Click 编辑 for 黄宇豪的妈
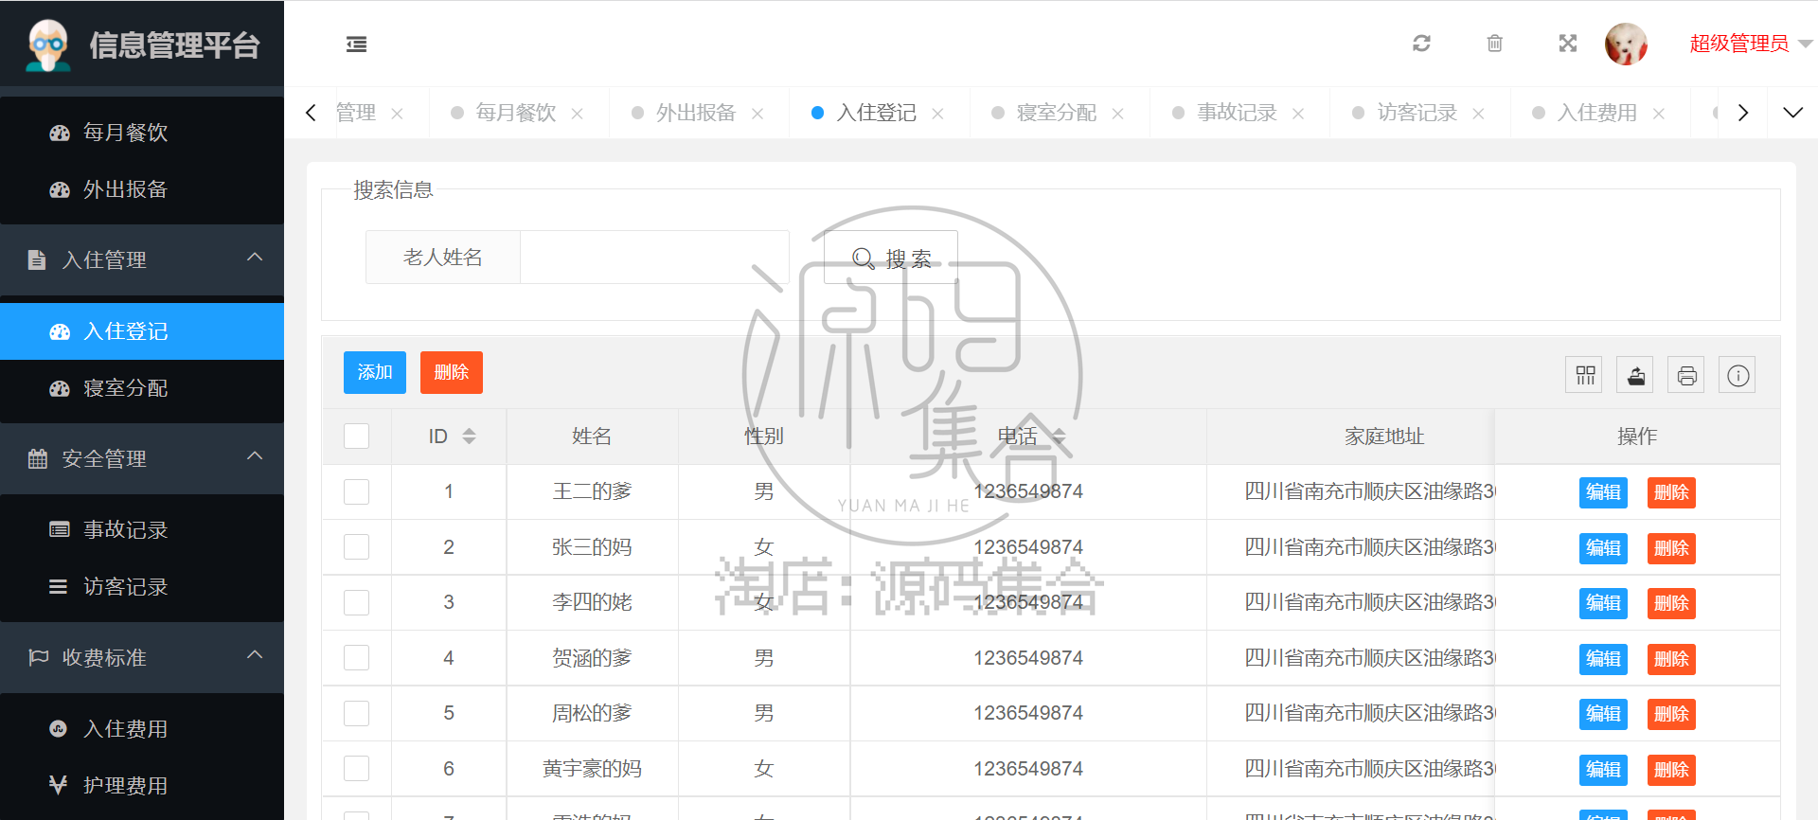 [1603, 770]
